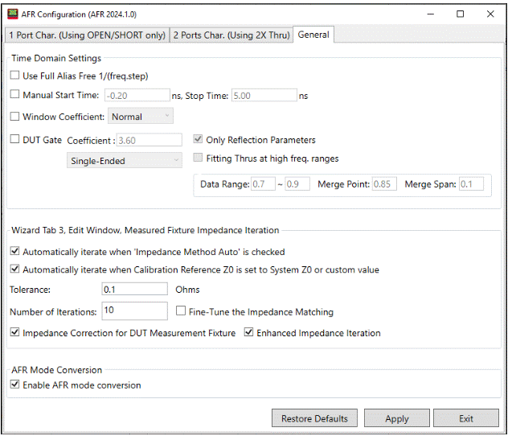Click the Apply button
Viewport: 512px width, 436px height.
396,418
